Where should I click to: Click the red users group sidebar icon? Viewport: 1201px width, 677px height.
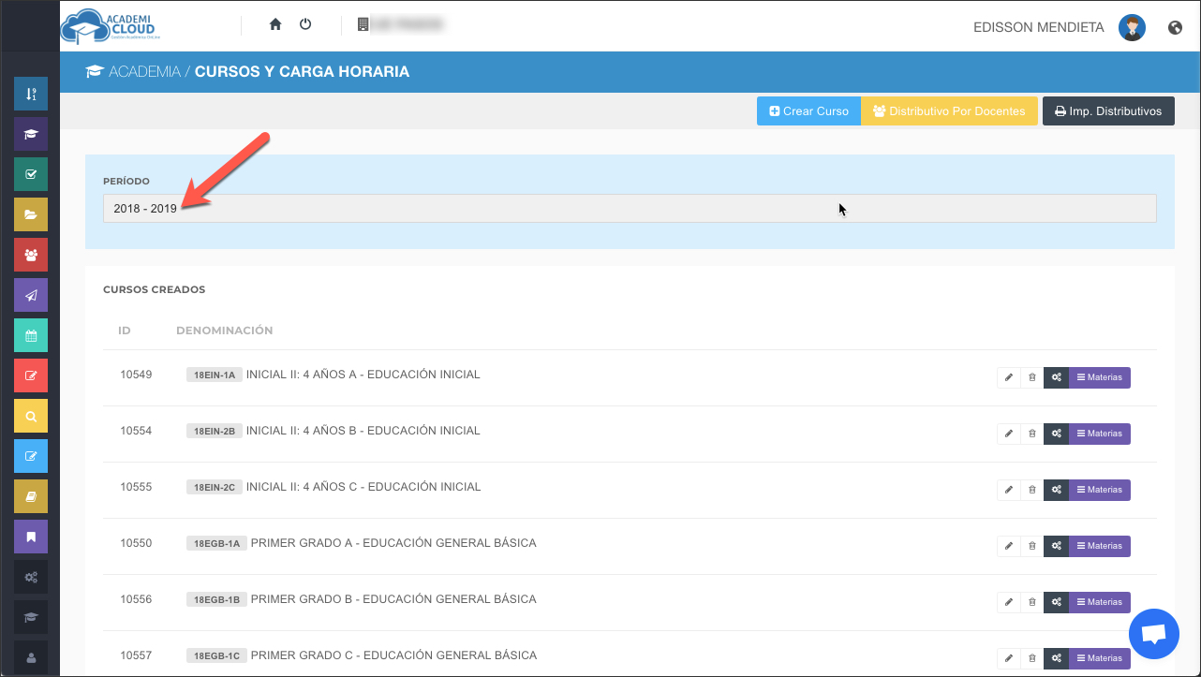coord(31,255)
